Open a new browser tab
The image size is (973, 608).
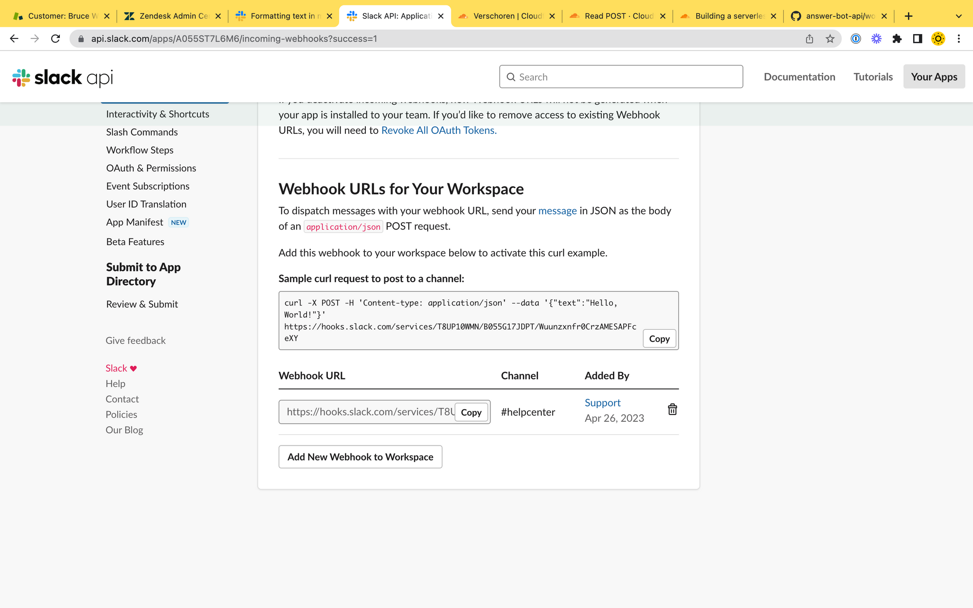pos(908,16)
